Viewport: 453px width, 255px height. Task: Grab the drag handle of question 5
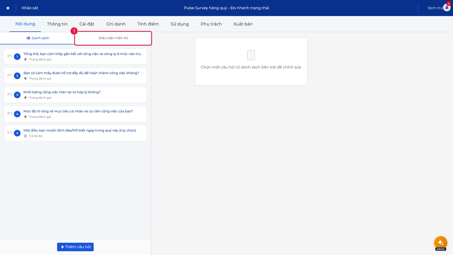point(10,133)
